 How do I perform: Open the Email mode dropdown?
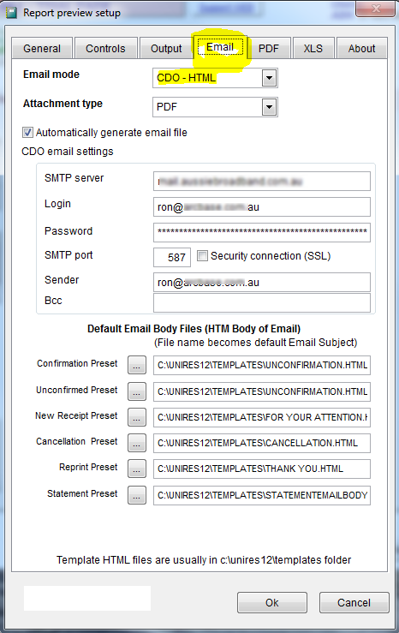click(269, 78)
